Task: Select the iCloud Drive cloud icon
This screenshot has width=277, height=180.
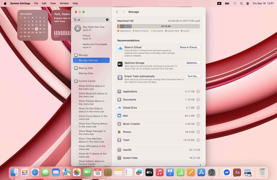Action: tap(120, 108)
